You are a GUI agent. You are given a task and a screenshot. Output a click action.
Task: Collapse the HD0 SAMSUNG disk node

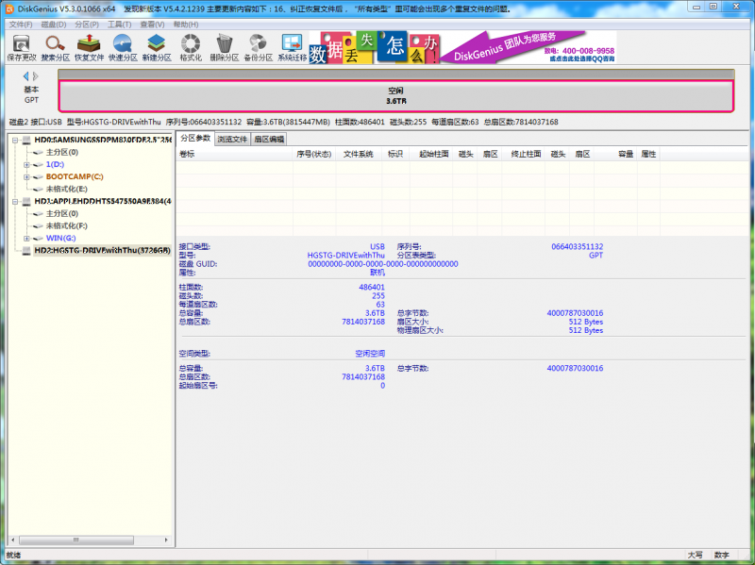(x=15, y=140)
